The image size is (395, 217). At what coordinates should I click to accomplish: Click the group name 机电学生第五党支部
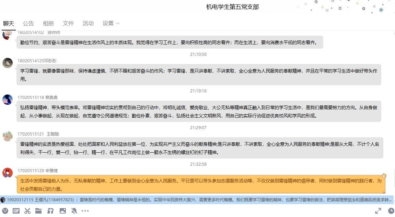[x=232, y=7]
